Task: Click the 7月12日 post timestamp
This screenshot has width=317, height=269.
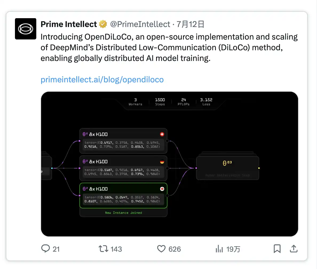Action: [x=191, y=24]
